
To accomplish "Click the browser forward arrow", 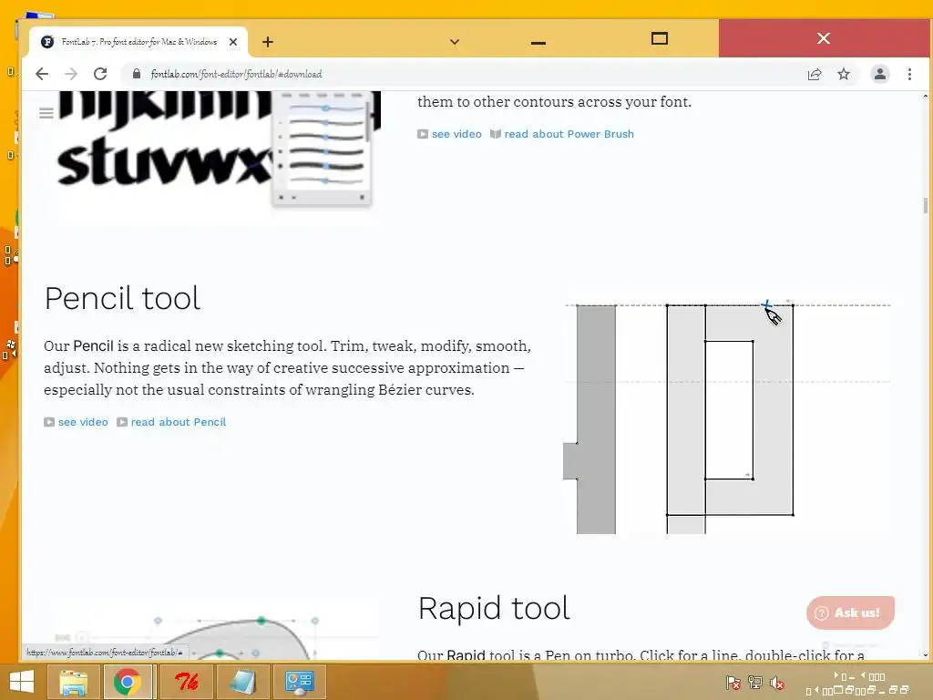I will [71, 74].
